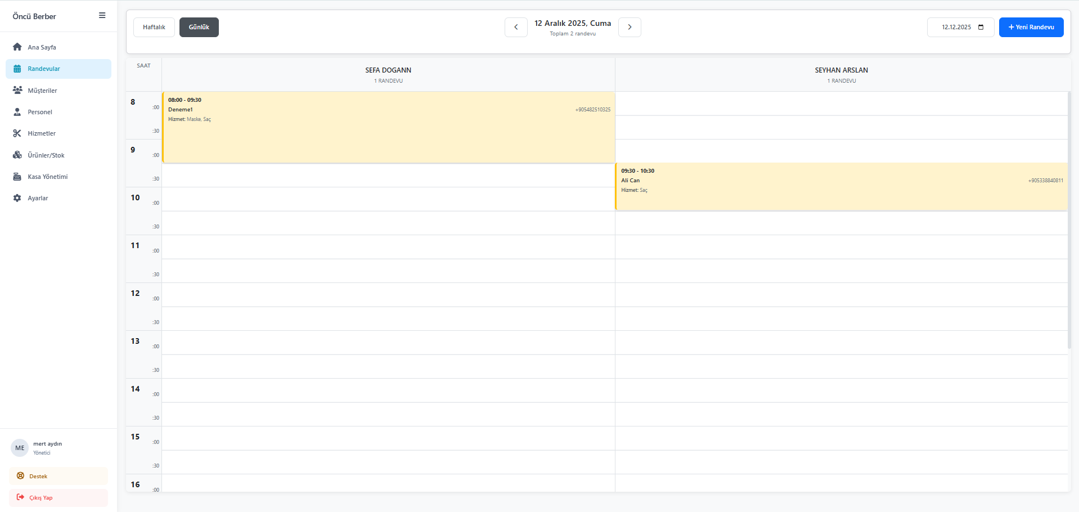This screenshot has height=512, width=1079.
Task: Advance to next day with right chevron
Action: 630,27
